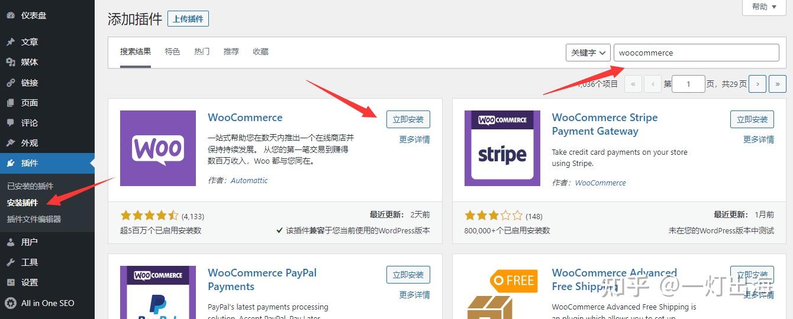This screenshot has width=793, height=319.
Task: Click the Comments (评论) bubble icon
Action: point(11,123)
